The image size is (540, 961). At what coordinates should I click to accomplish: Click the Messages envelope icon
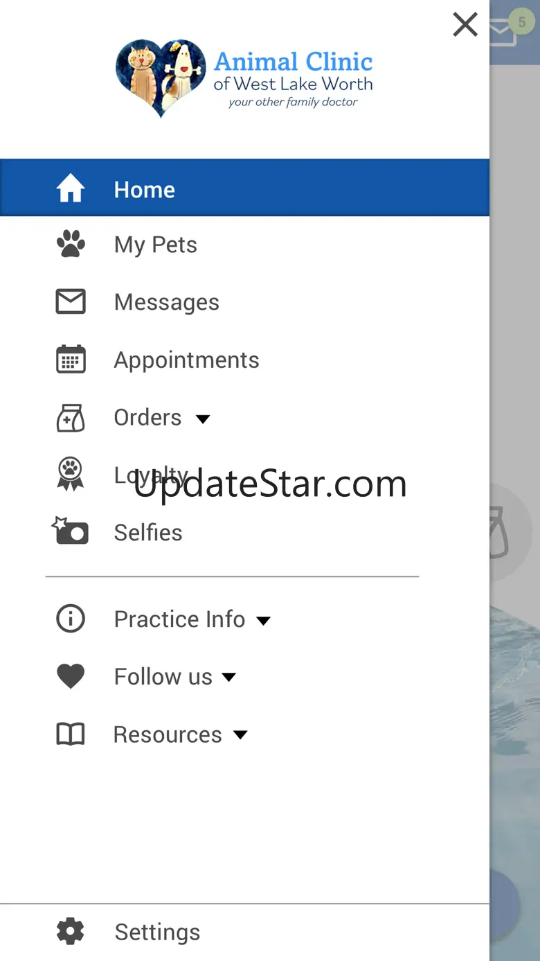tap(71, 302)
